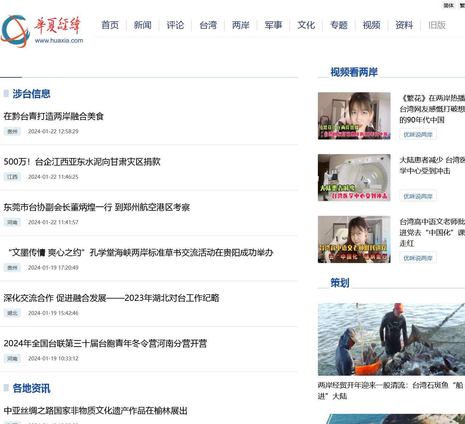Click the 湖北 region tag
Viewport: 465px width, 424px height.
coord(12,313)
